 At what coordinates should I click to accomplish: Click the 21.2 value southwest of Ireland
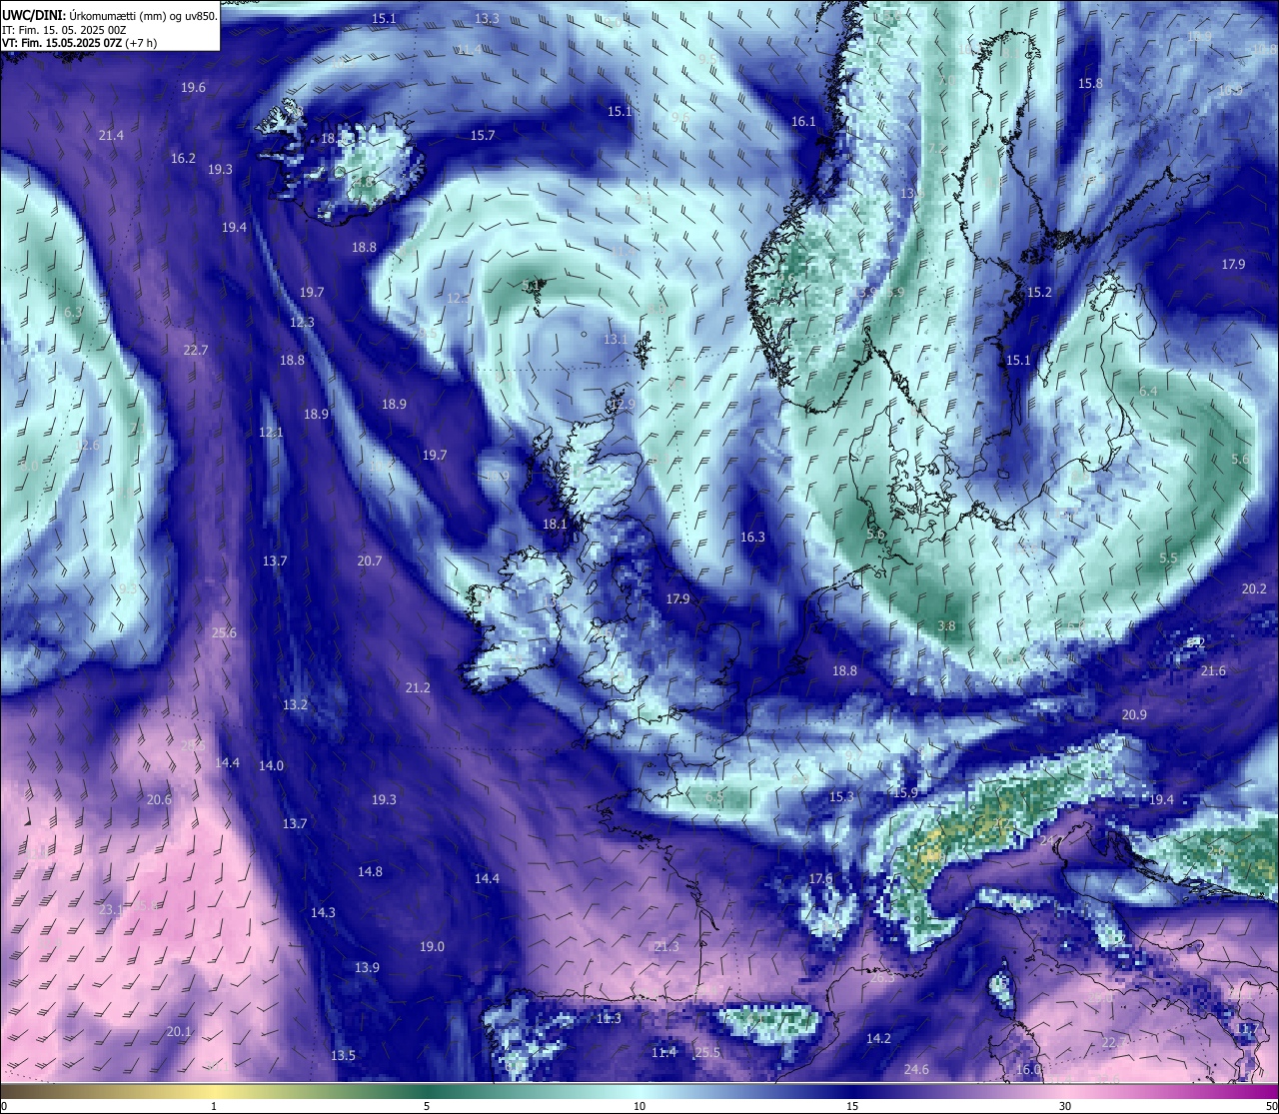418,688
